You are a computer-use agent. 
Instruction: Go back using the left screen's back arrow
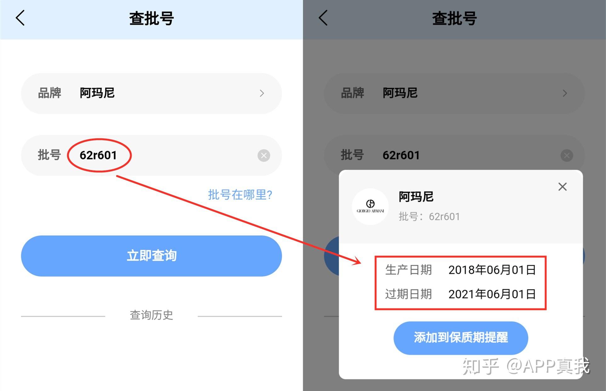point(20,18)
